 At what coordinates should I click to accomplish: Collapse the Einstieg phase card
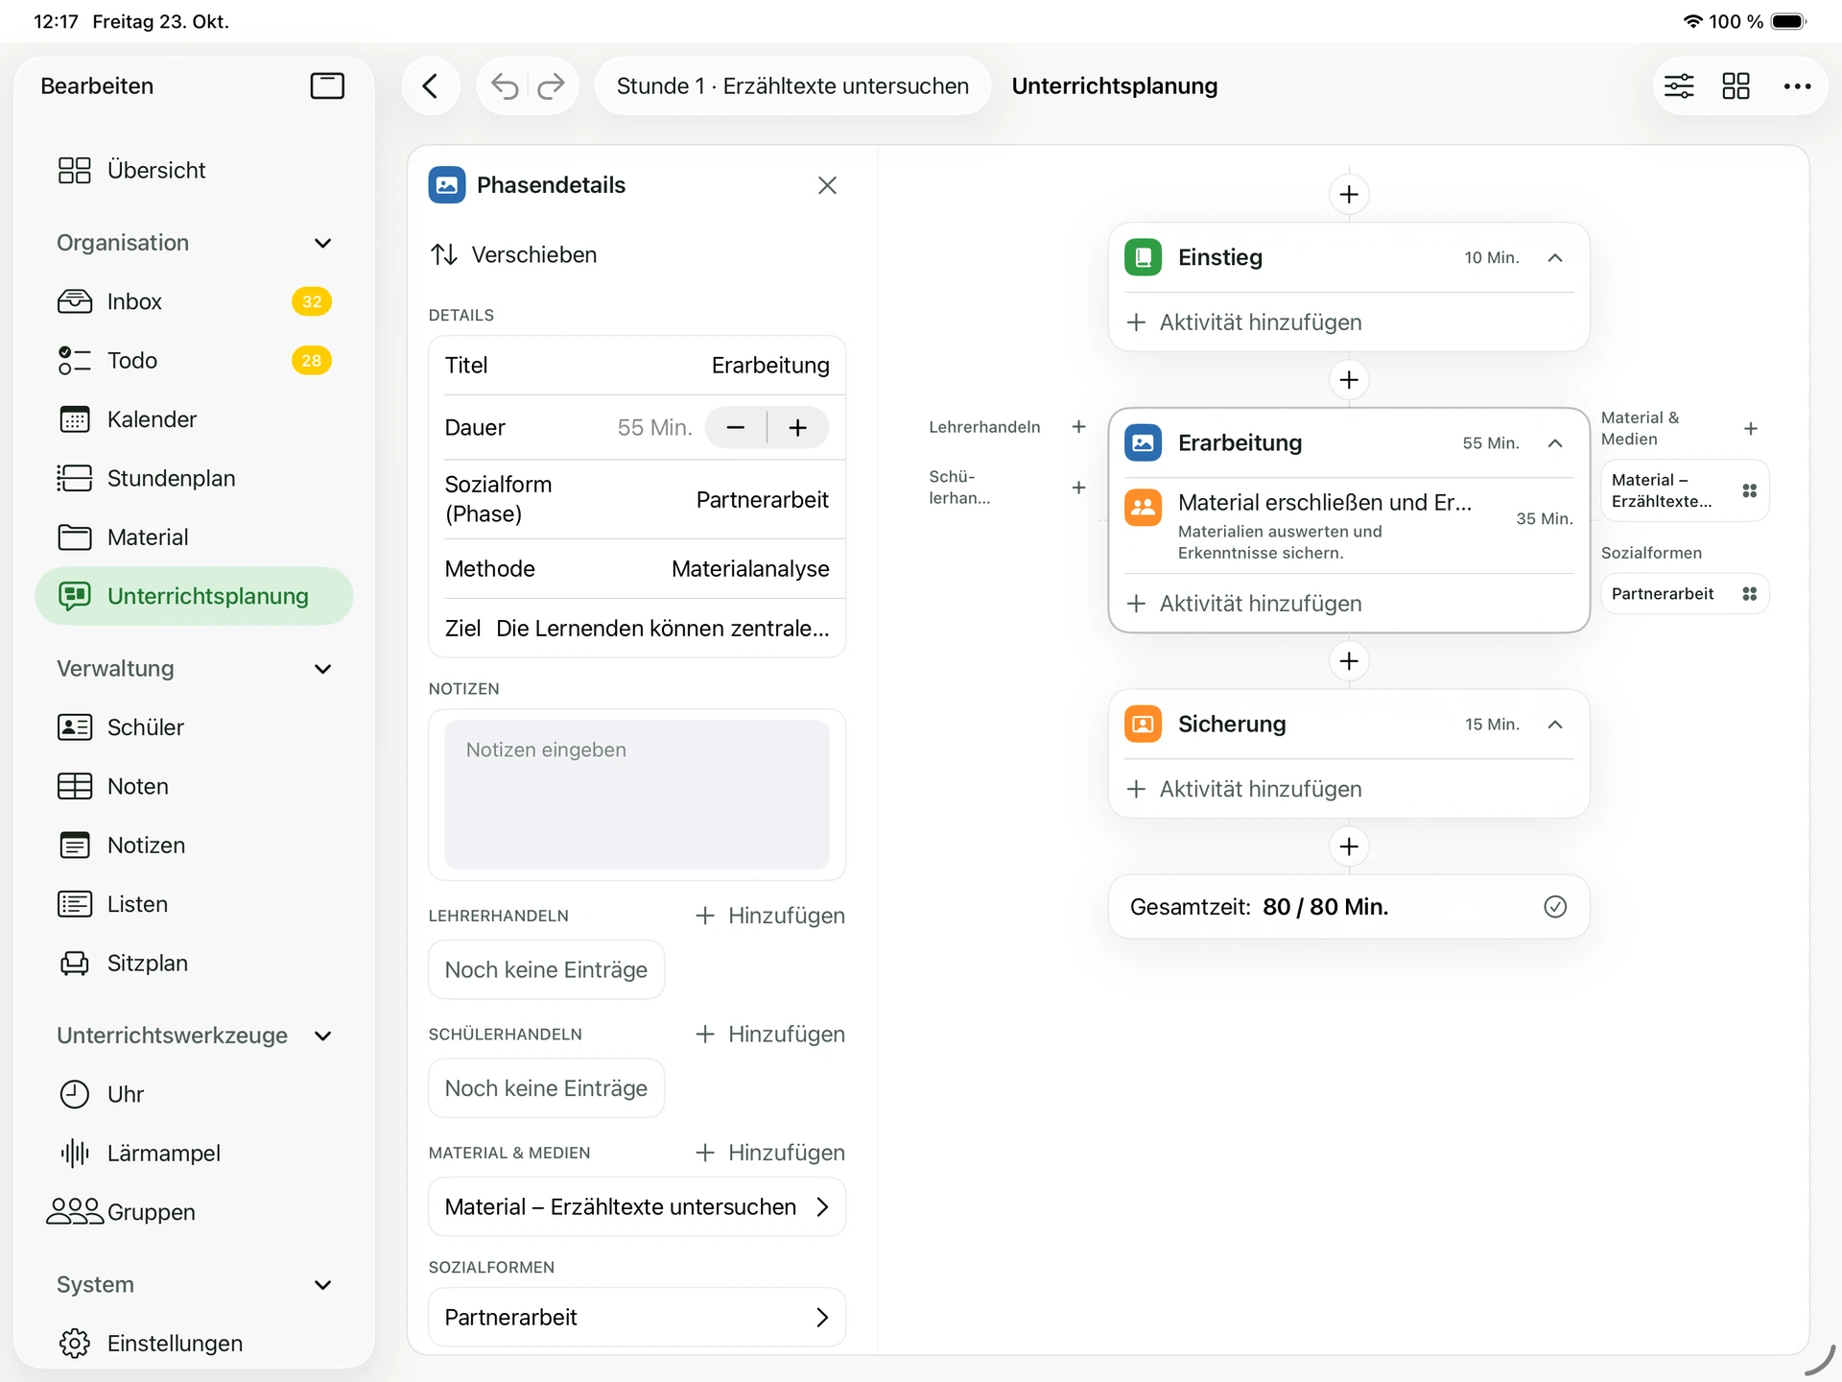1555,257
